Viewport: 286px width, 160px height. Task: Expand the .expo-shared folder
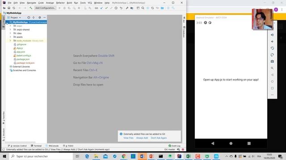[x=10, y=29]
